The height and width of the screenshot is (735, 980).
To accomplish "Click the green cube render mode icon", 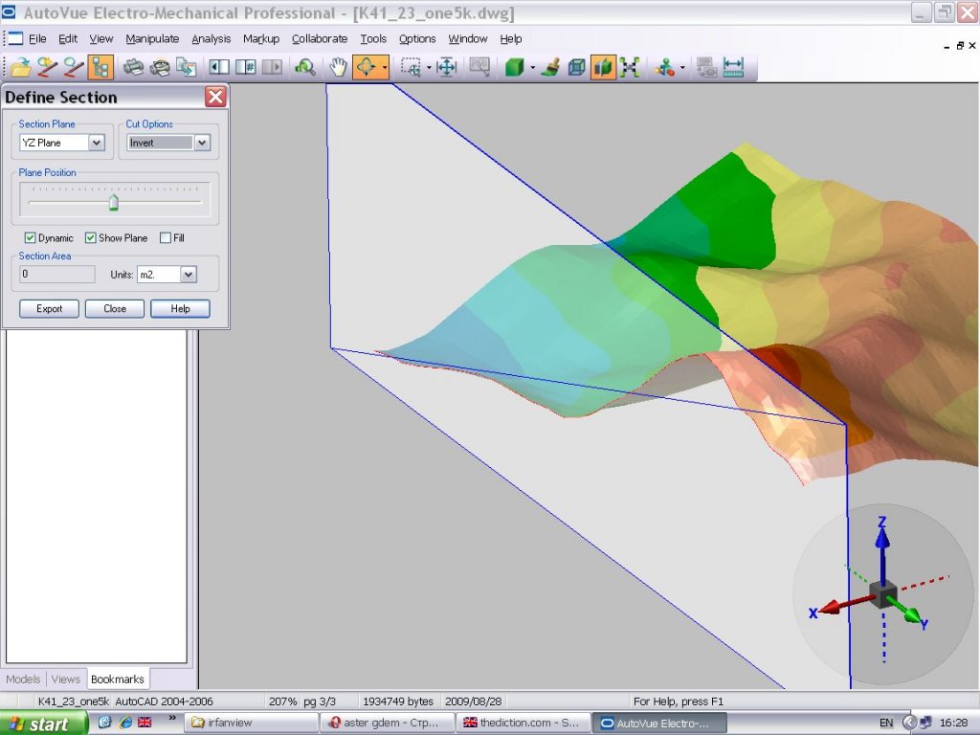I will pyautogui.click(x=515, y=67).
